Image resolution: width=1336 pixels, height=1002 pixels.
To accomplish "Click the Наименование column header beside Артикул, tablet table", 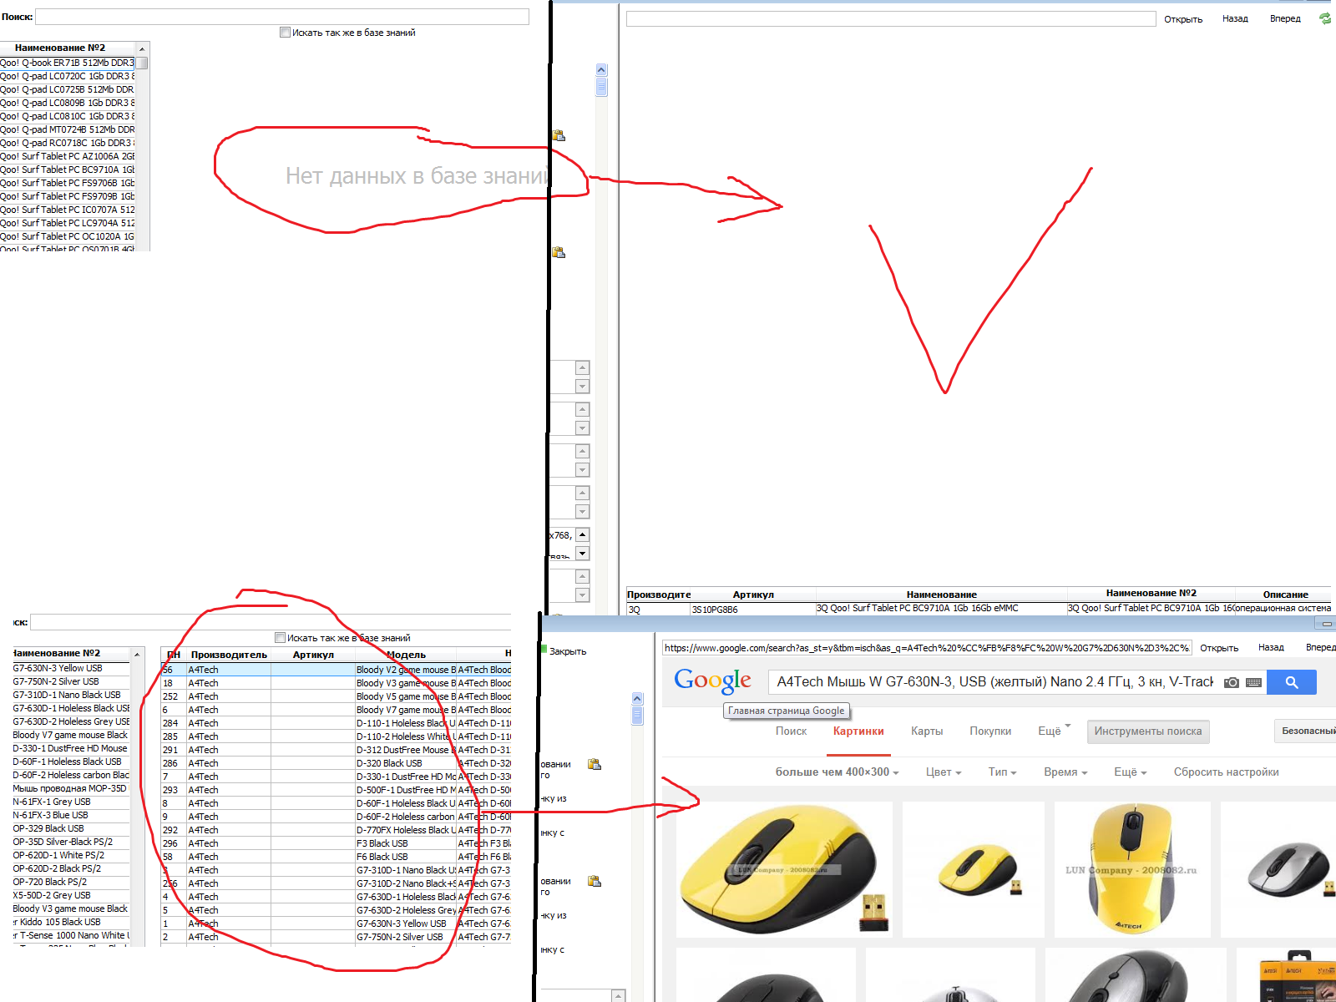I will click(941, 595).
